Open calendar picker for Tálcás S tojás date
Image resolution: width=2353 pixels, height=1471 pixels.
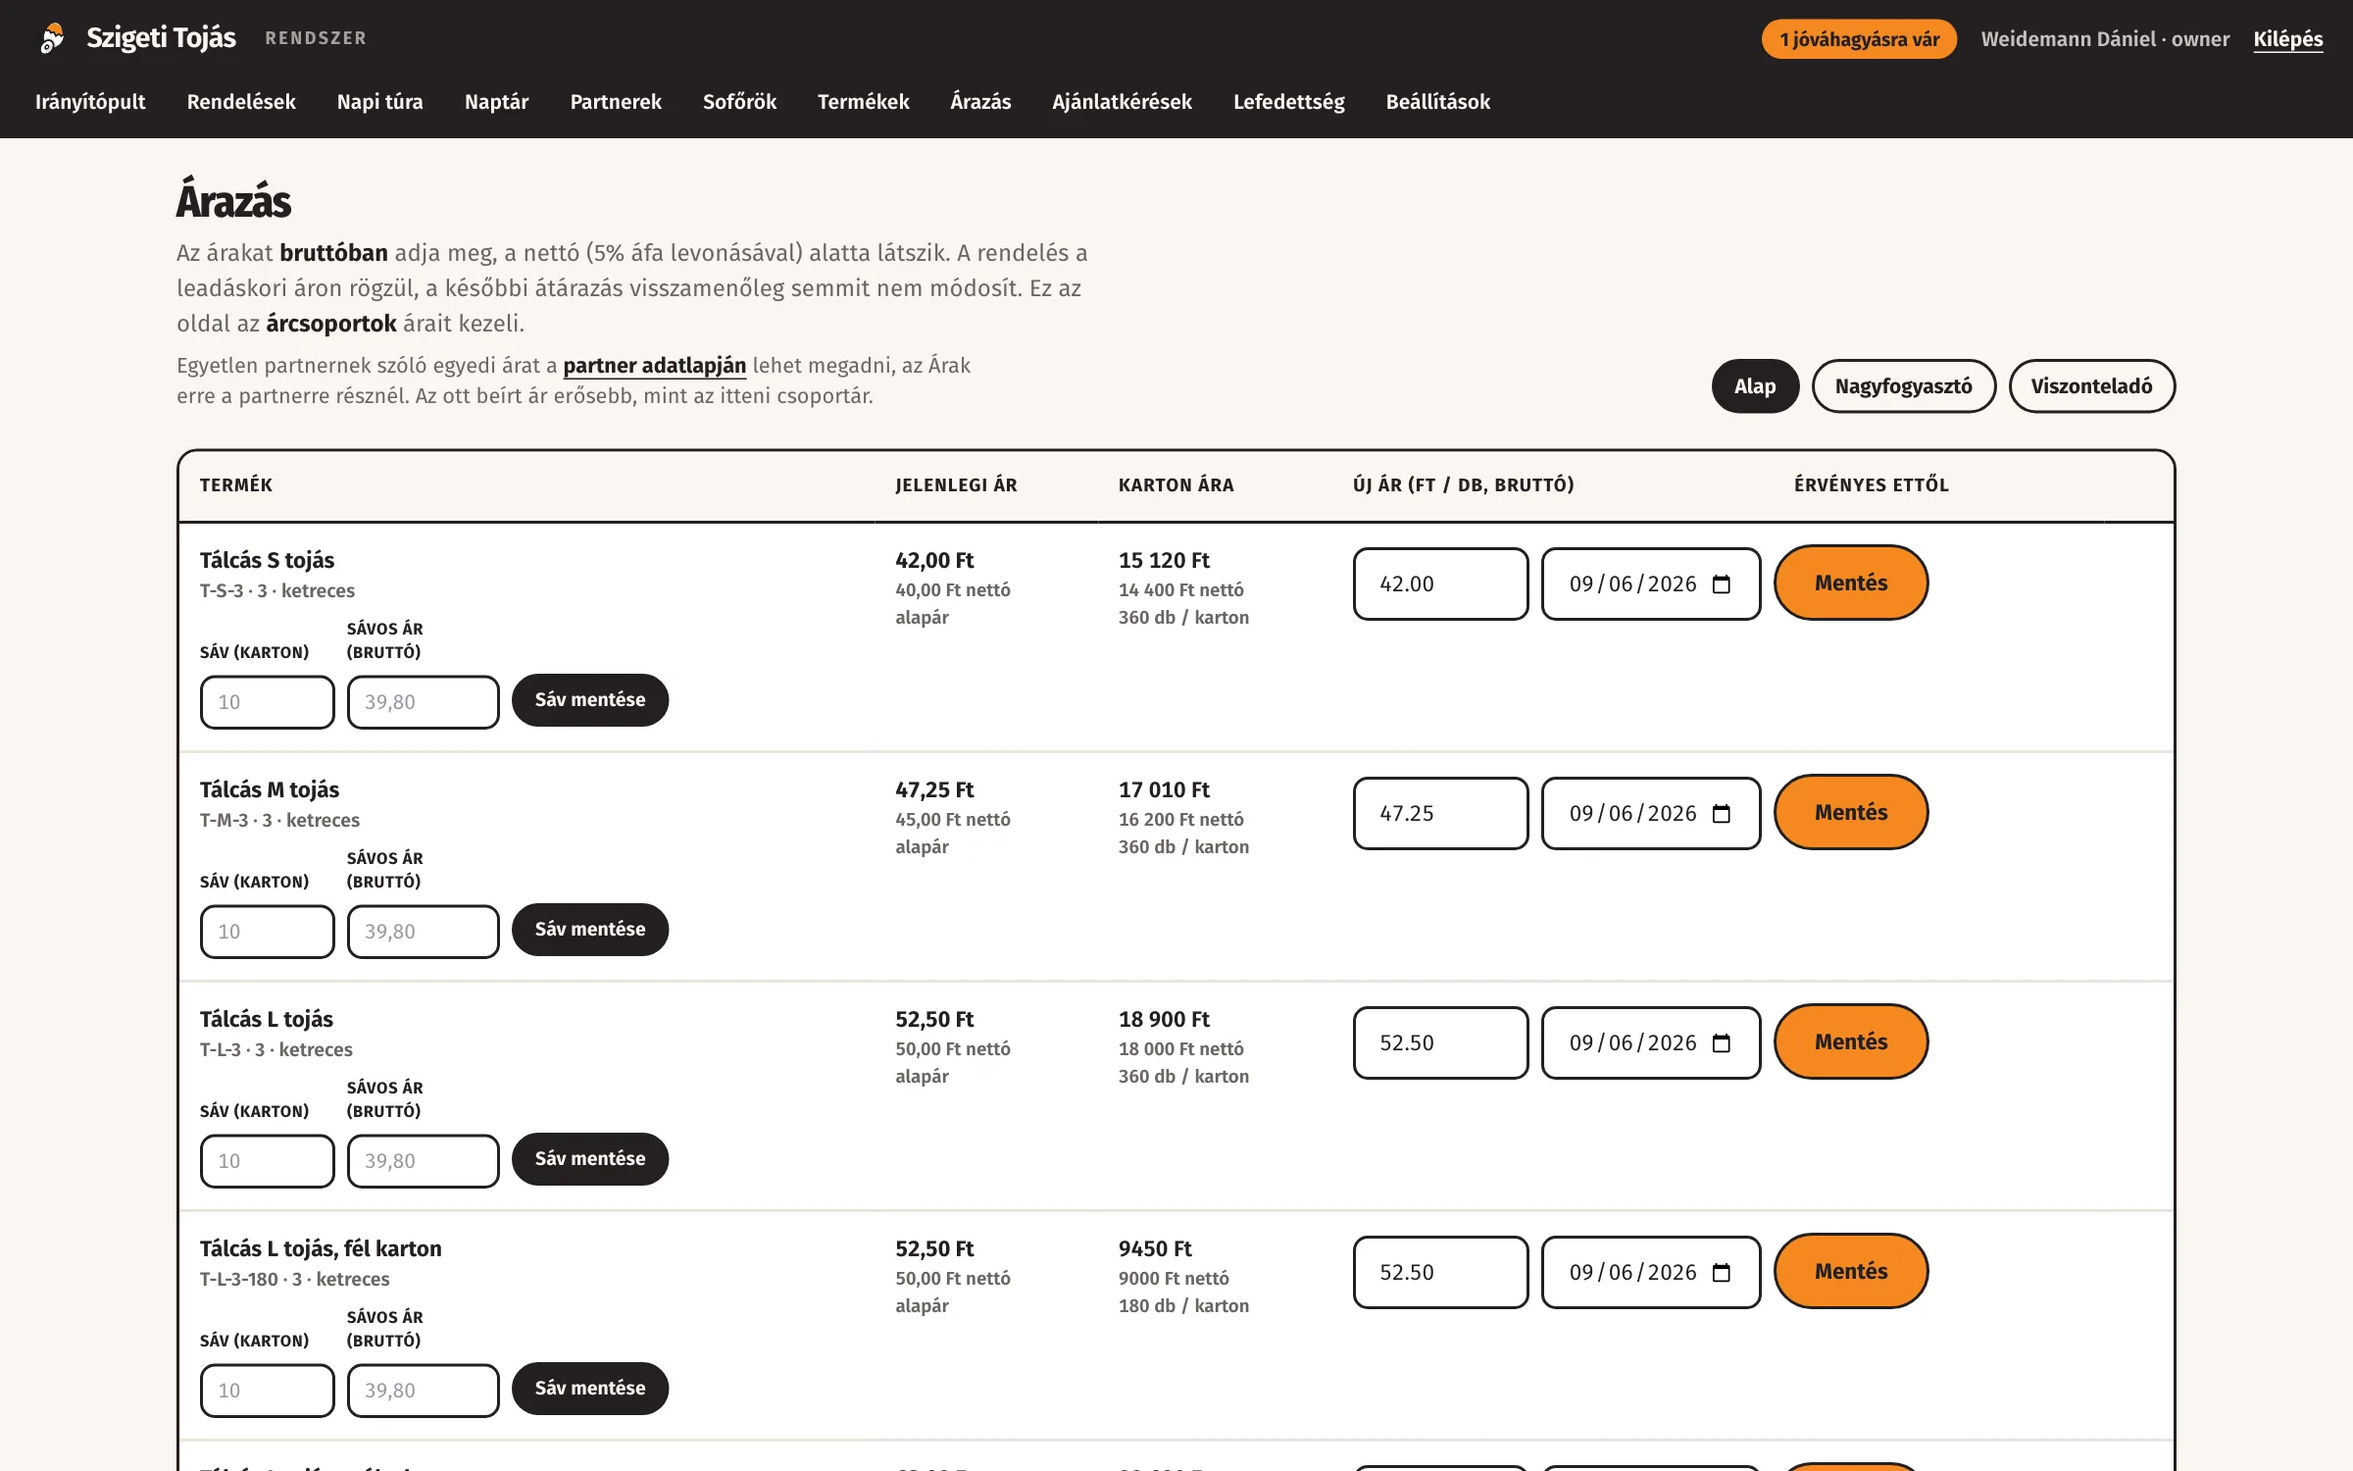point(1722,584)
